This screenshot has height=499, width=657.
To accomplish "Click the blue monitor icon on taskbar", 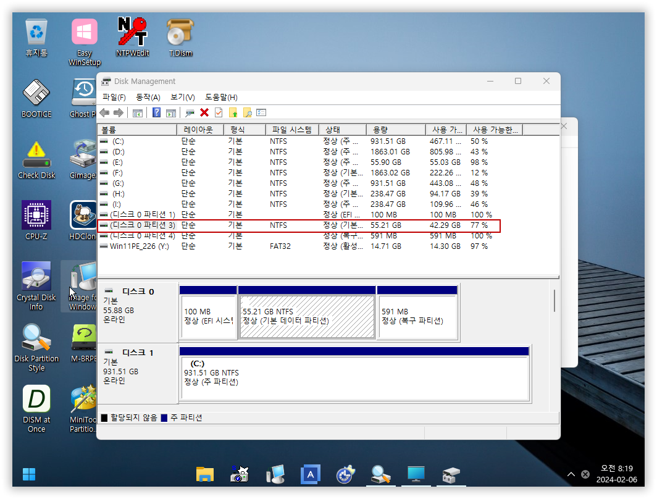I will pos(416,475).
